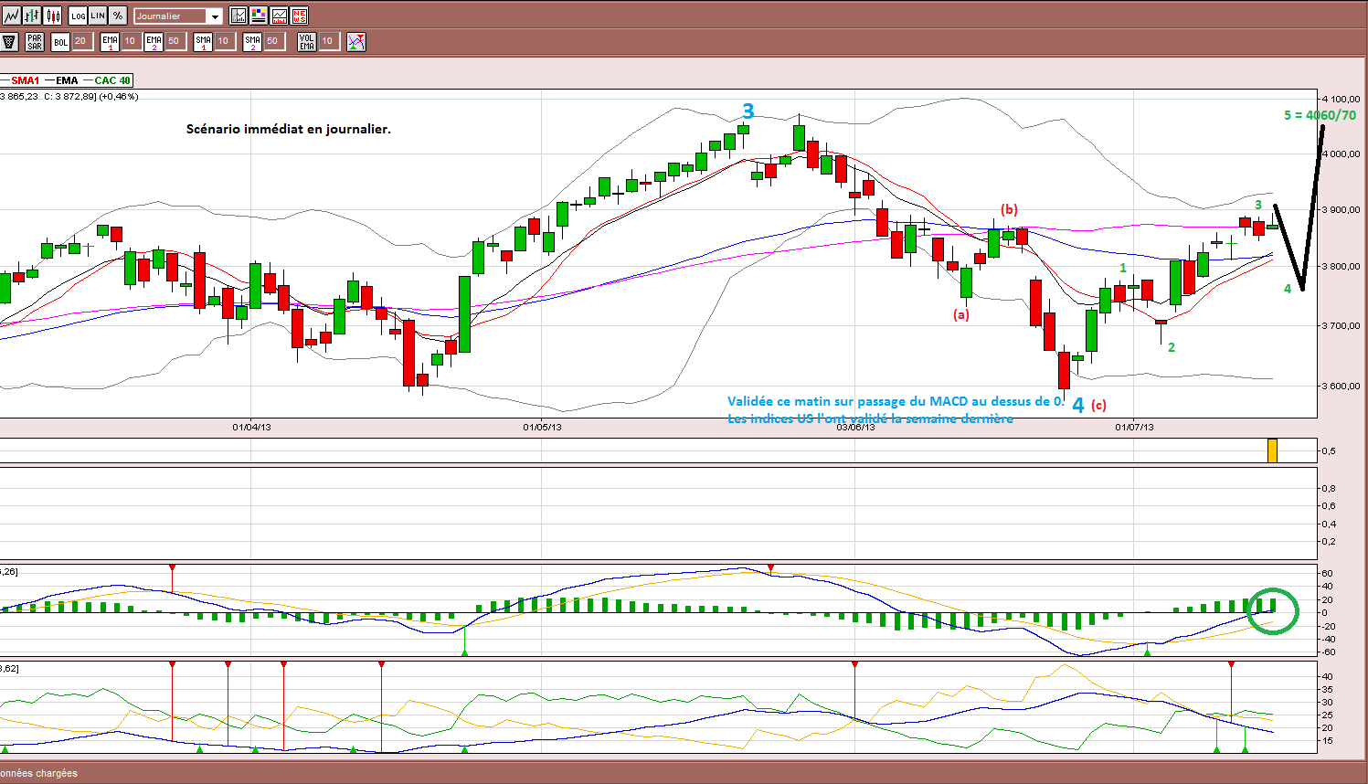Toggle the EMA 1 indicator

(x=111, y=42)
